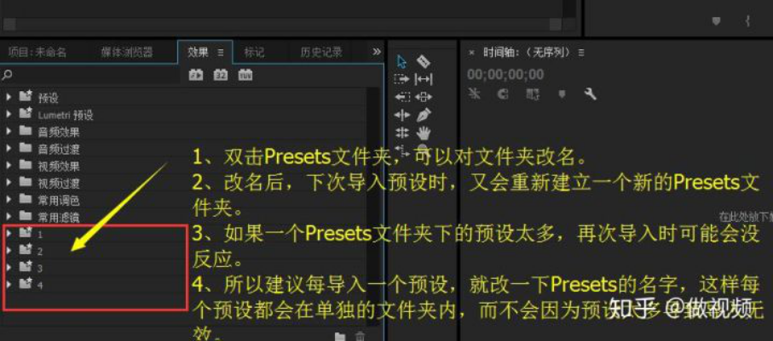Toggle Accelerated Effects filter badge
Viewport: 773px width, 341px height.
(x=196, y=76)
